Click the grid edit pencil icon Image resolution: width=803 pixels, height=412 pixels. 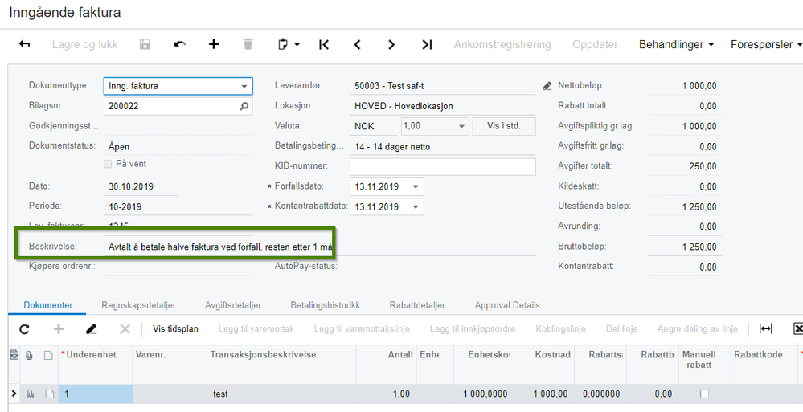pyautogui.click(x=91, y=328)
